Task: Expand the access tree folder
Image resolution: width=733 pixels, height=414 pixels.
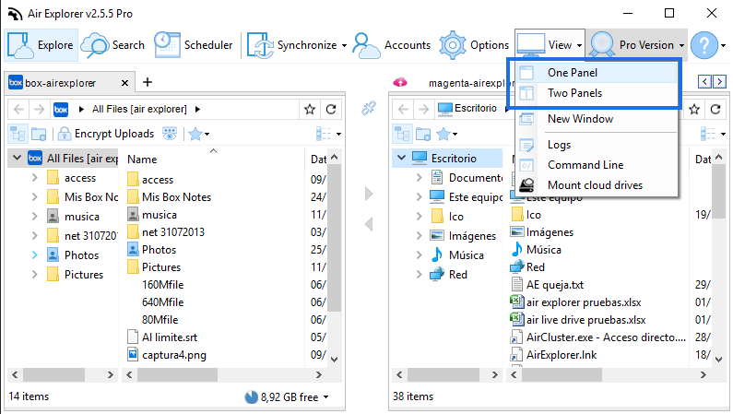Action: coord(35,178)
